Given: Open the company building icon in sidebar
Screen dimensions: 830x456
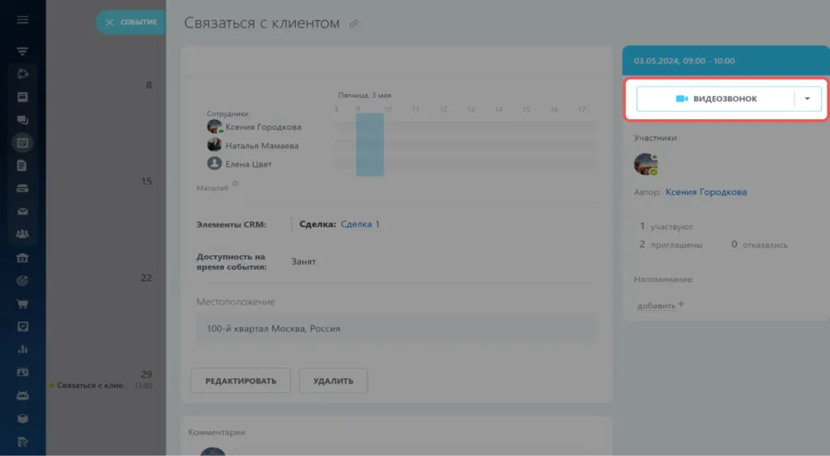Looking at the screenshot, I should click(22, 258).
